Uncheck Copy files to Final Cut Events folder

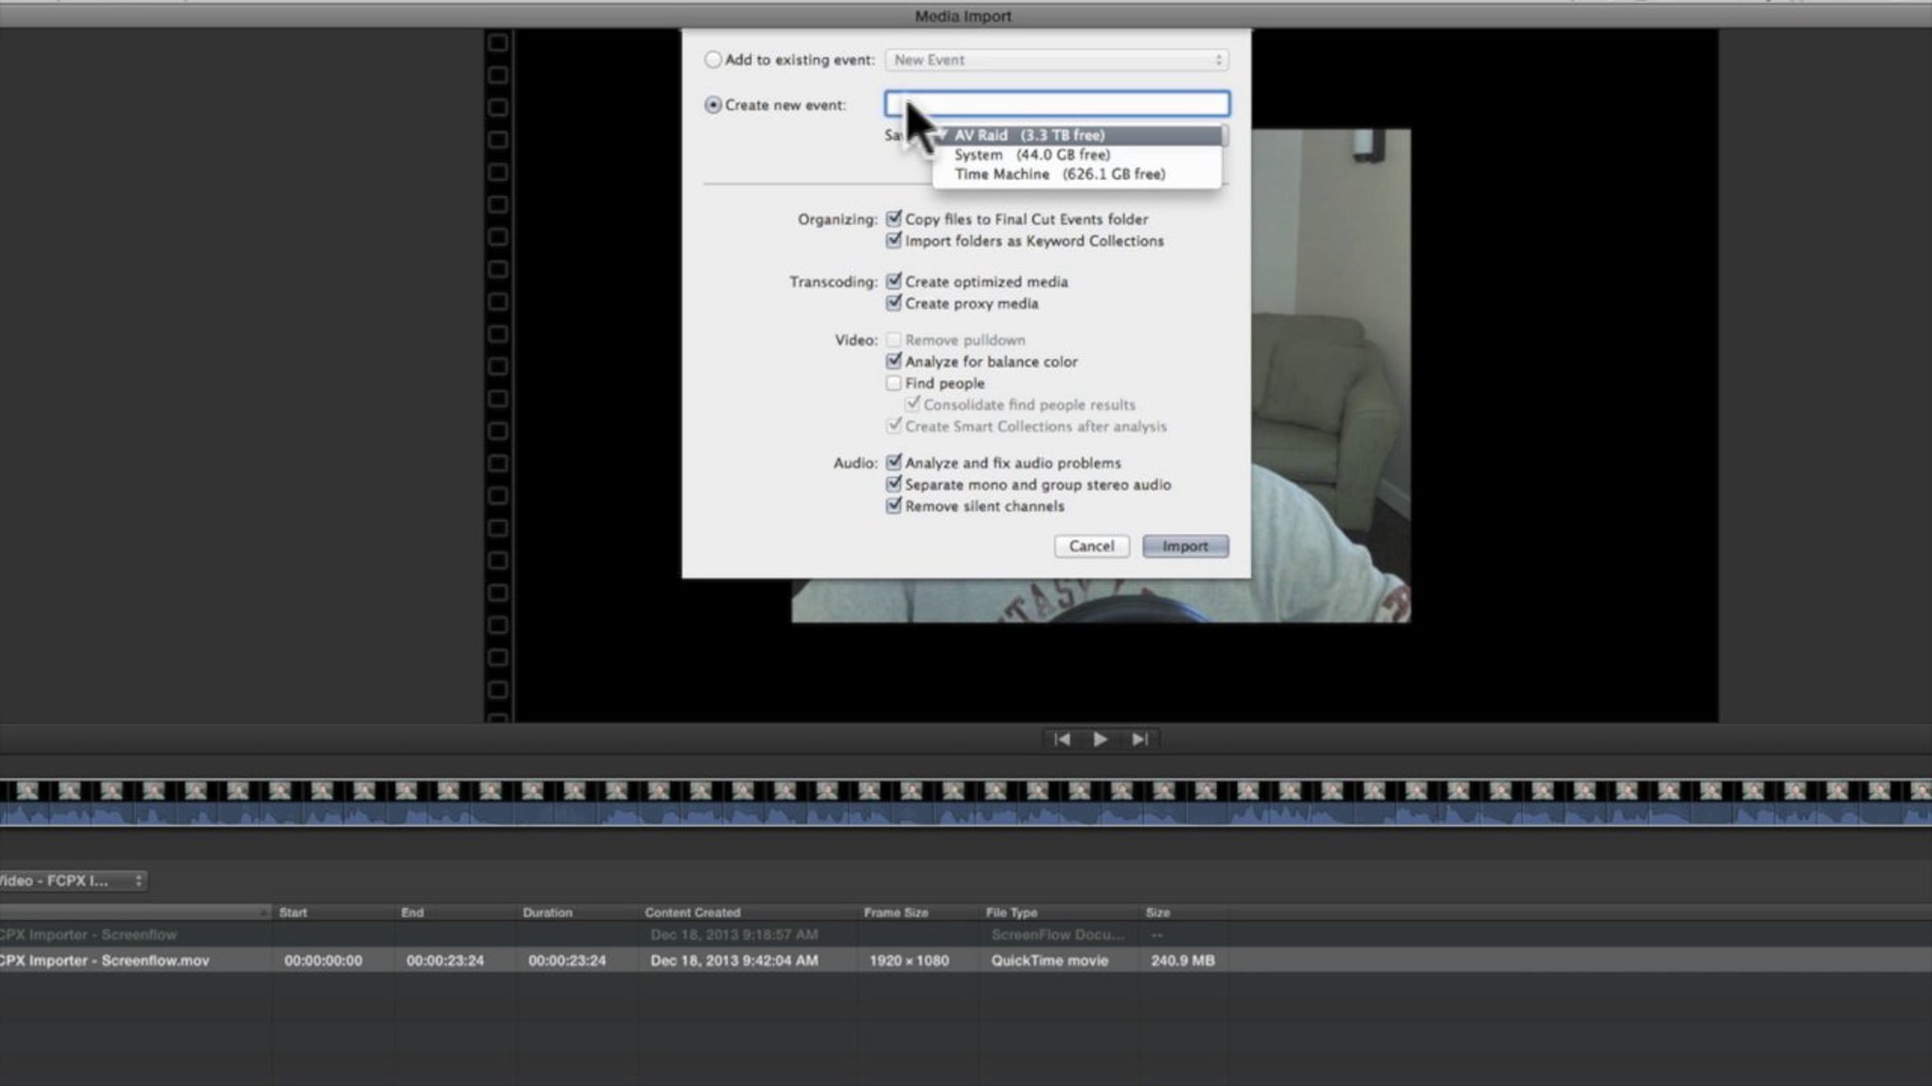tap(894, 218)
